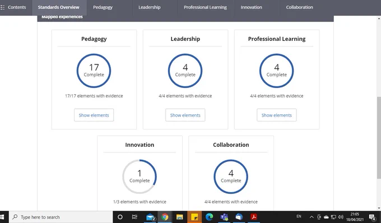The image size is (381, 223).
Task: Go to the Professional Learning tab
Action: [x=205, y=7]
